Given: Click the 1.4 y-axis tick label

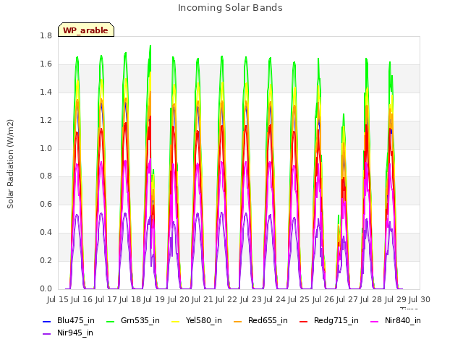Looking at the screenshot, I should tap(46, 93).
